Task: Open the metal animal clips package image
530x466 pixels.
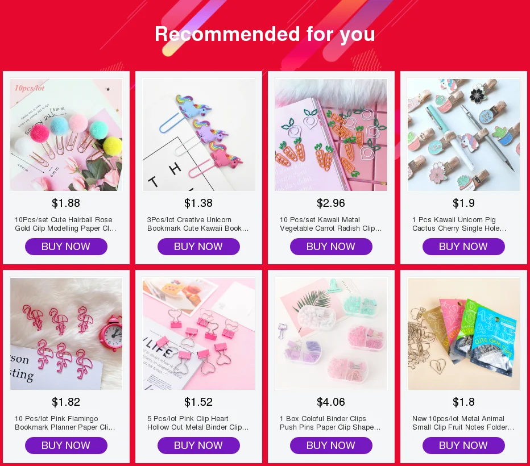Action: pyautogui.click(x=464, y=334)
